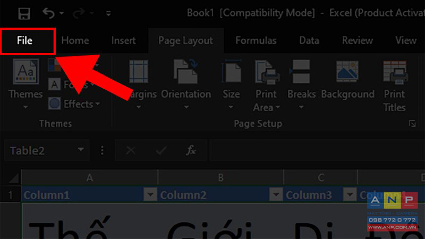Select the Column3 header cell
425x239 pixels.
pyautogui.click(x=321, y=194)
